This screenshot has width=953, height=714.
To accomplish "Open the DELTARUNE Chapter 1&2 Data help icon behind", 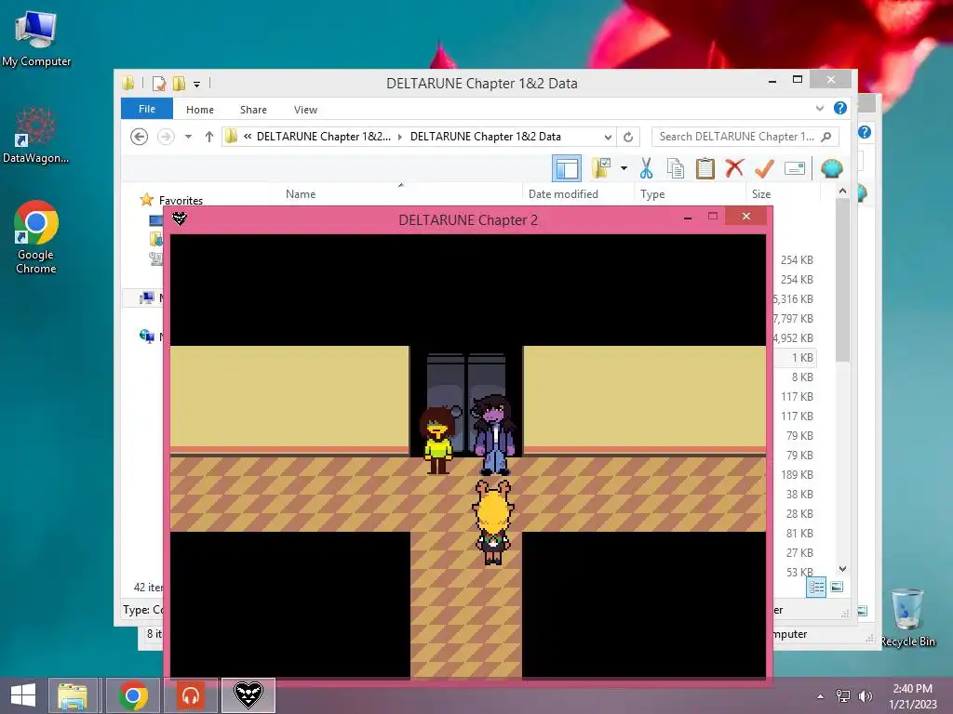I will 865,132.
